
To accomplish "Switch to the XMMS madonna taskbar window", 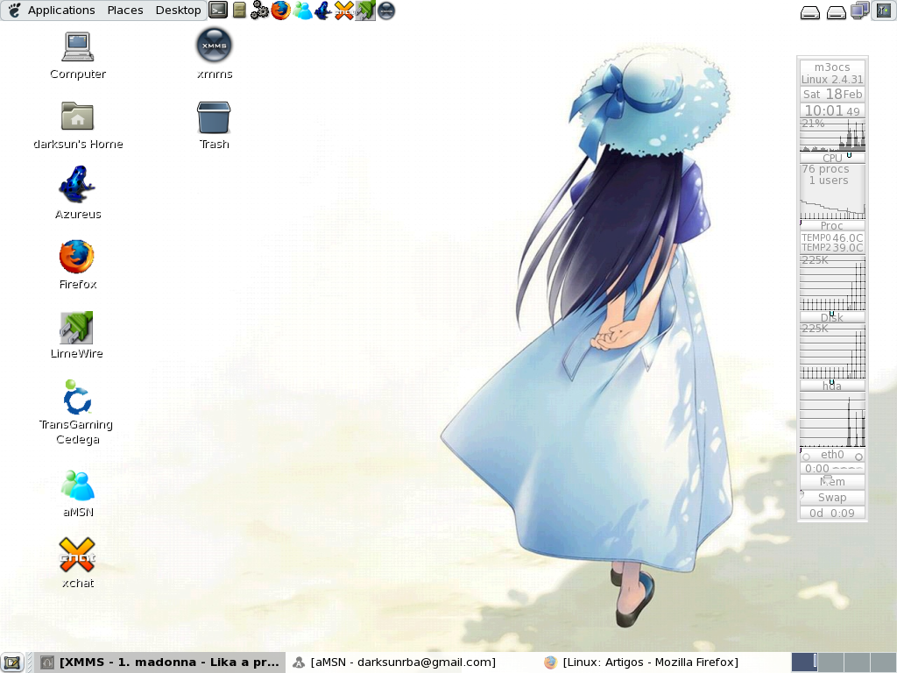I will pos(161,662).
